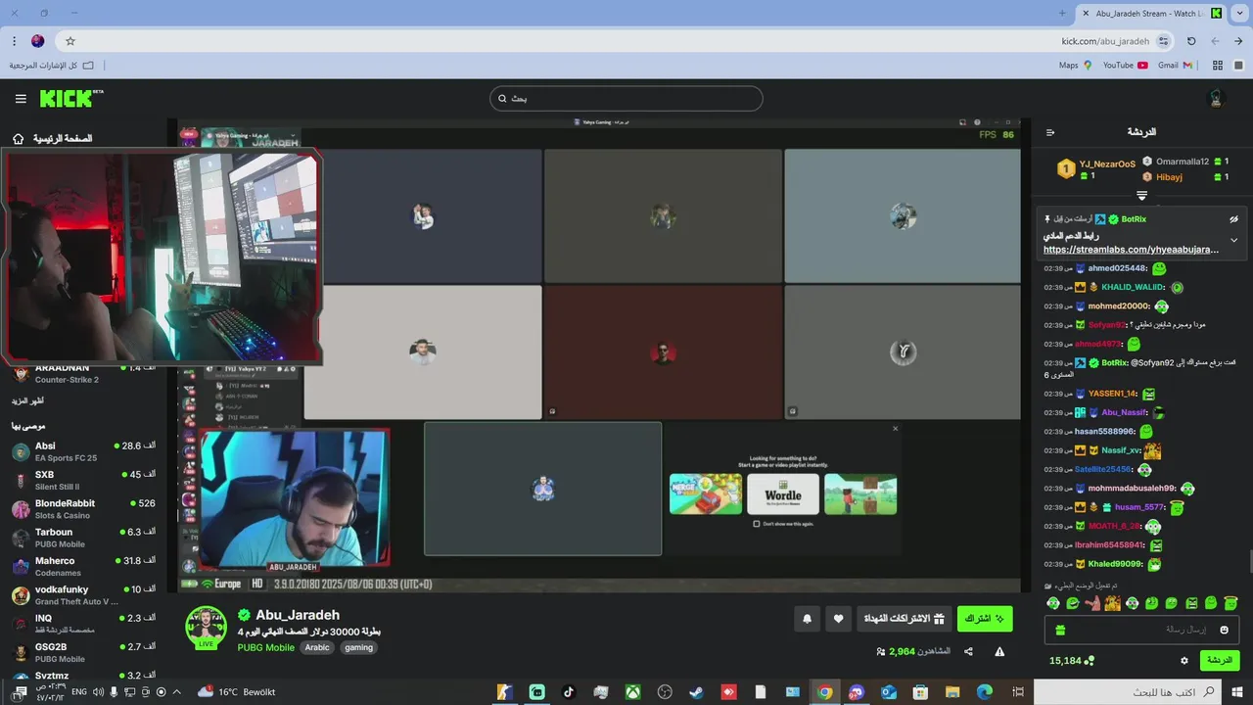Viewport: 1253px width, 705px height.
Task: Open the Gmail bookmark
Action: click(x=1175, y=66)
